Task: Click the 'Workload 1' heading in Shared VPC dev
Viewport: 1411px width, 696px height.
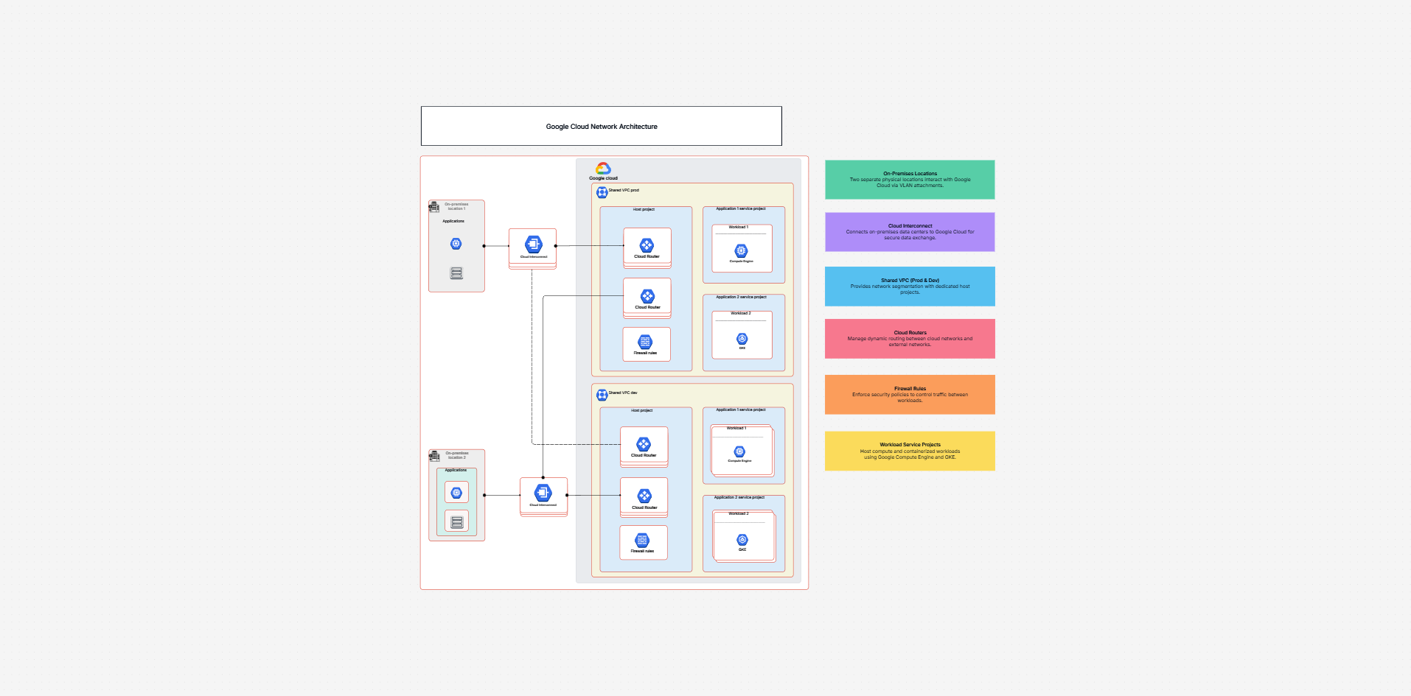Action: (736, 428)
